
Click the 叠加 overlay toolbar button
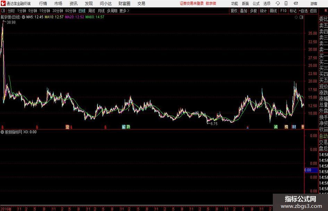(244, 11)
